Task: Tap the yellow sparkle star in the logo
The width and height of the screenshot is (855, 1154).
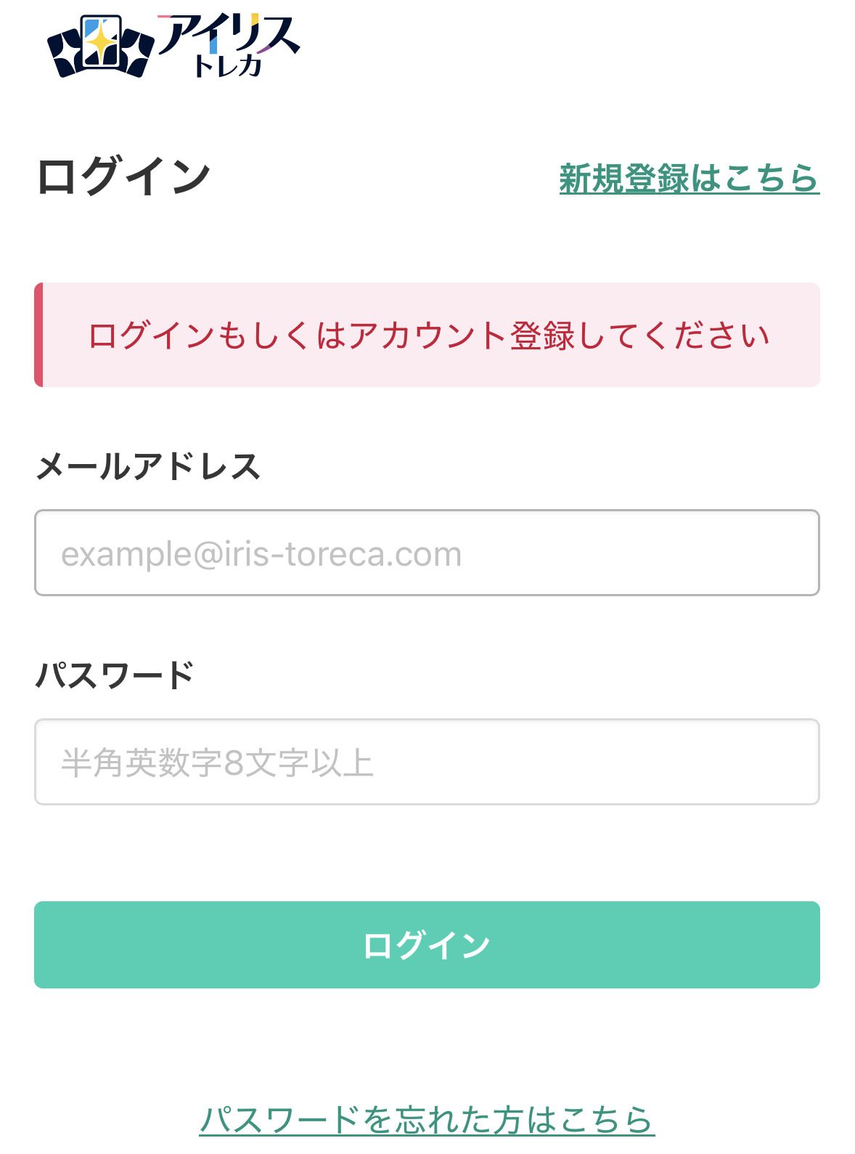Action: (102, 44)
